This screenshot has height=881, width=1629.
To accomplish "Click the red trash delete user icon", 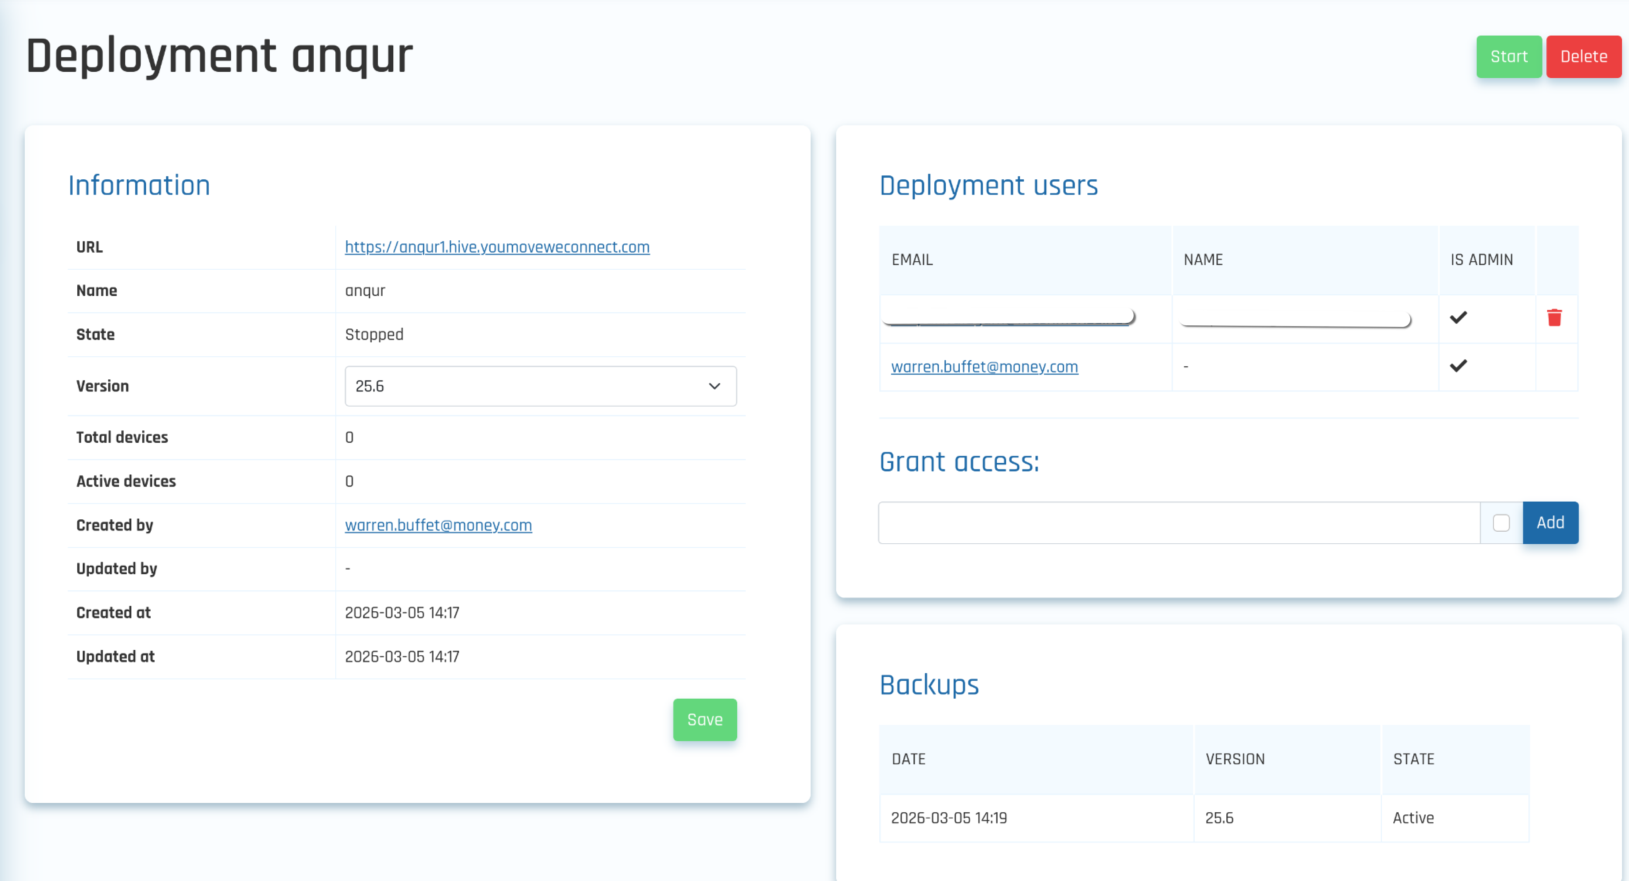I will (1554, 318).
